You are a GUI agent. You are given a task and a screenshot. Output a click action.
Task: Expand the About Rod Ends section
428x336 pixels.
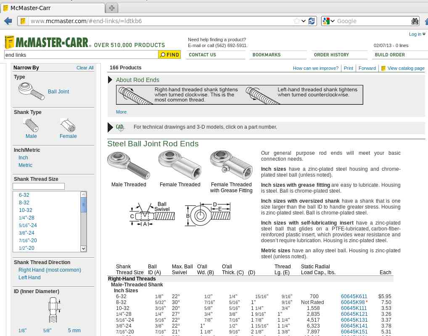[110, 80]
